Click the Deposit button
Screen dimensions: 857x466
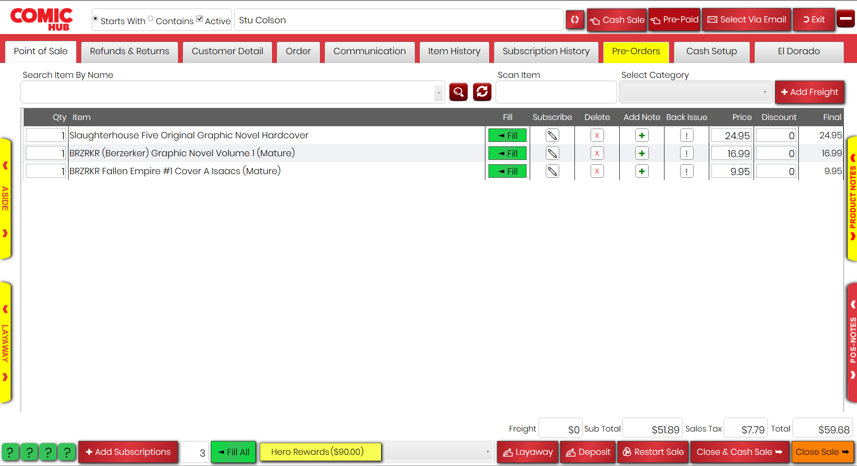pyautogui.click(x=588, y=452)
